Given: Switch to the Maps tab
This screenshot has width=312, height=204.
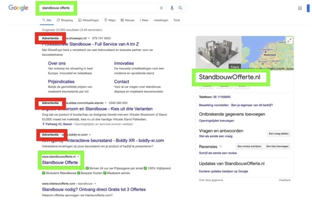Looking at the screenshot, I should 110,20.
